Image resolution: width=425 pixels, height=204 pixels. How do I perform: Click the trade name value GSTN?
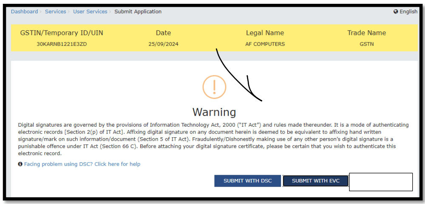pos(366,44)
